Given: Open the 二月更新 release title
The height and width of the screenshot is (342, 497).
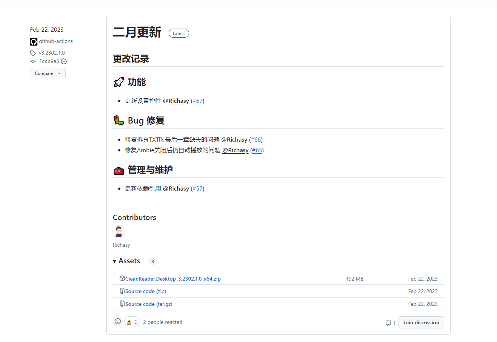Looking at the screenshot, I should coord(137,32).
